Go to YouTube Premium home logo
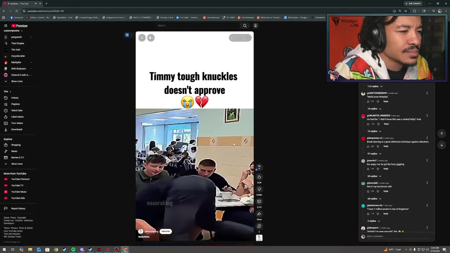The image size is (450, 253). click(19, 26)
